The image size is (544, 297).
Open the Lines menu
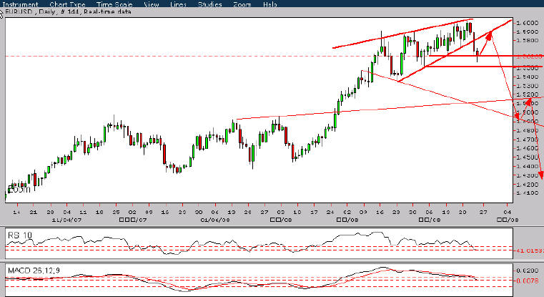tap(178, 4)
